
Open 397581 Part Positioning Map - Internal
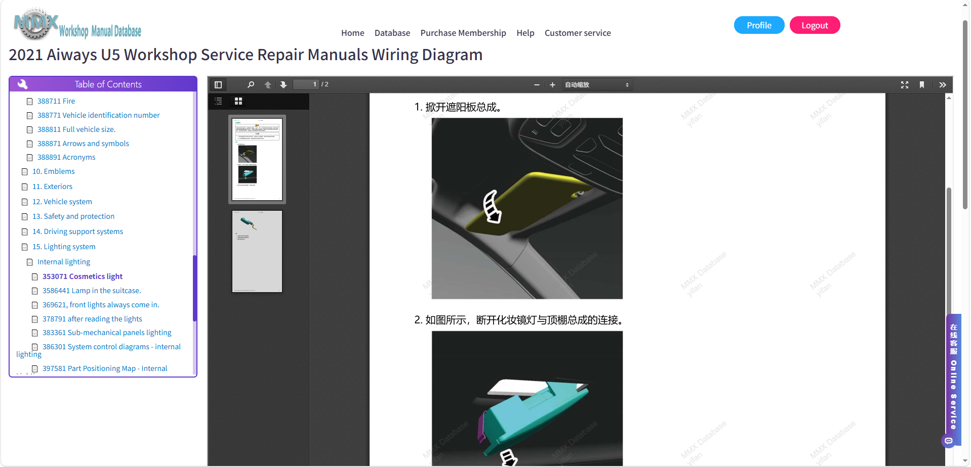pyautogui.click(x=105, y=368)
